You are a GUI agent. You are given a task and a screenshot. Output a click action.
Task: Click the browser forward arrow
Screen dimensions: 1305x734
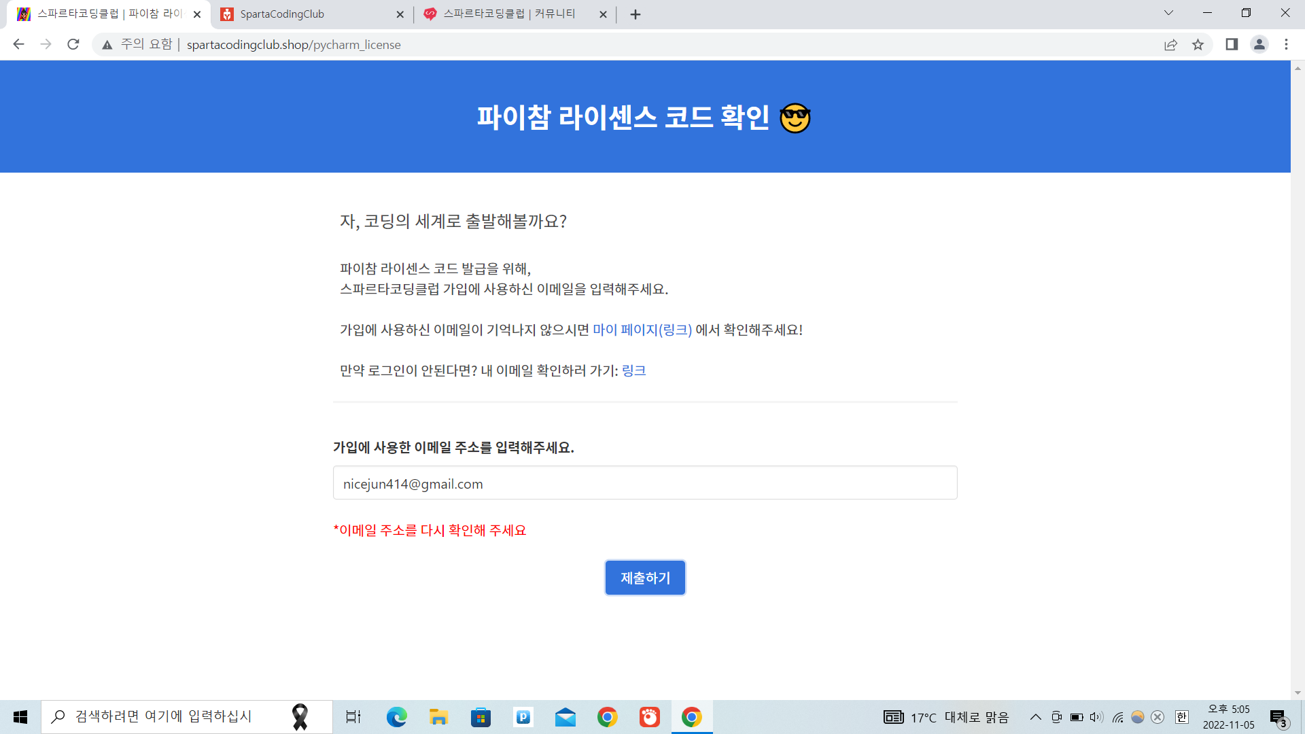click(46, 44)
